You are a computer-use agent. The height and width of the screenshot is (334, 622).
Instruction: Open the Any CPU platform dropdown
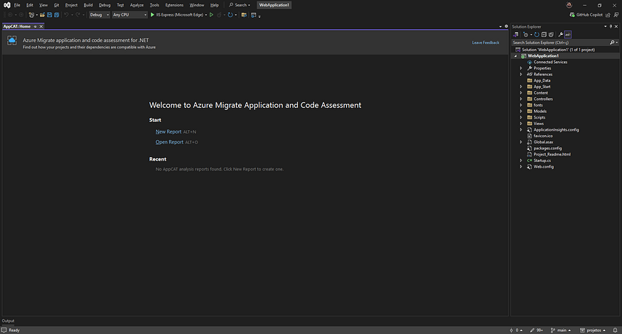click(x=129, y=15)
